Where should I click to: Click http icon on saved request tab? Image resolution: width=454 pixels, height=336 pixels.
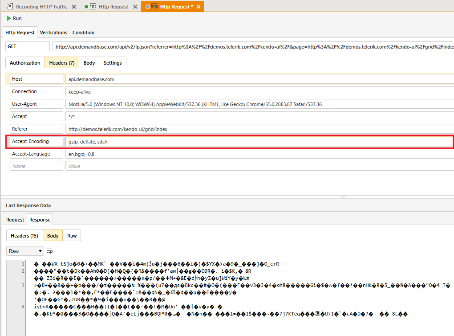click(x=93, y=6)
